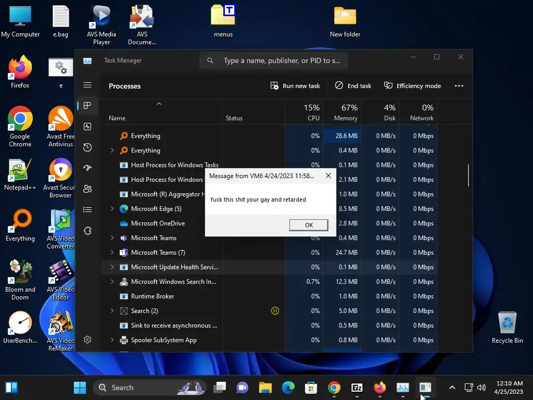Open the Users sidebar icon
Image resolution: width=533 pixels, height=400 pixels.
coord(87,189)
